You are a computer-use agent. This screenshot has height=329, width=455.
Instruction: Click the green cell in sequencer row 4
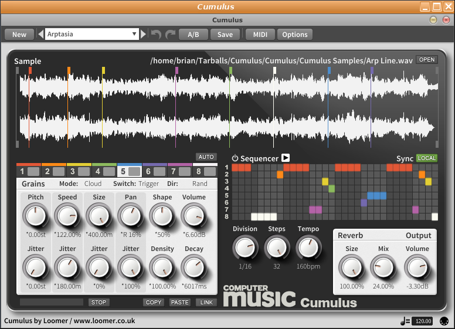click(332, 189)
